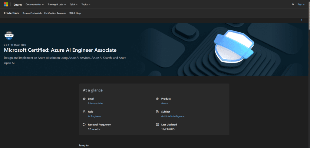
Task: Click the Level stack icon
Action: click(84, 99)
